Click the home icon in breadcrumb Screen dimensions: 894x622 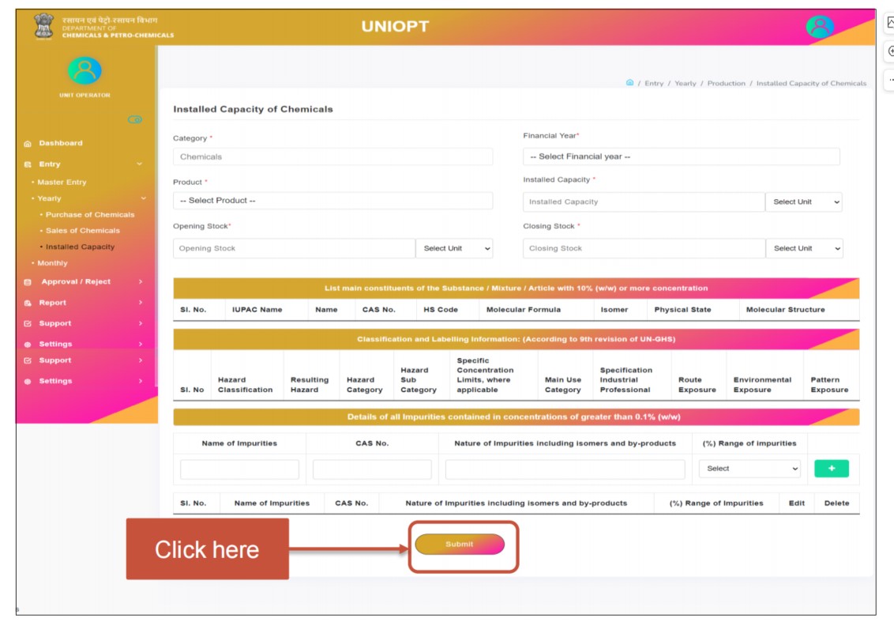(x=629, y=83)
